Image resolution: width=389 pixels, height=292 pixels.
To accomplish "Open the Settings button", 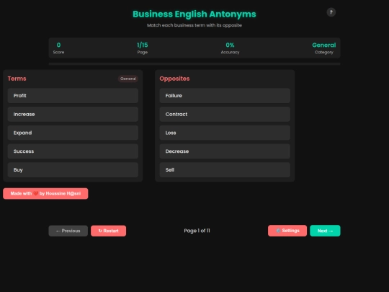I will point(287,231).
